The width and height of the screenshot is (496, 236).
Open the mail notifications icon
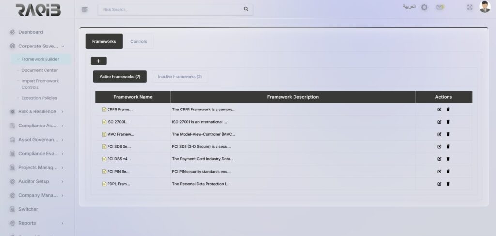click(440, 7)
